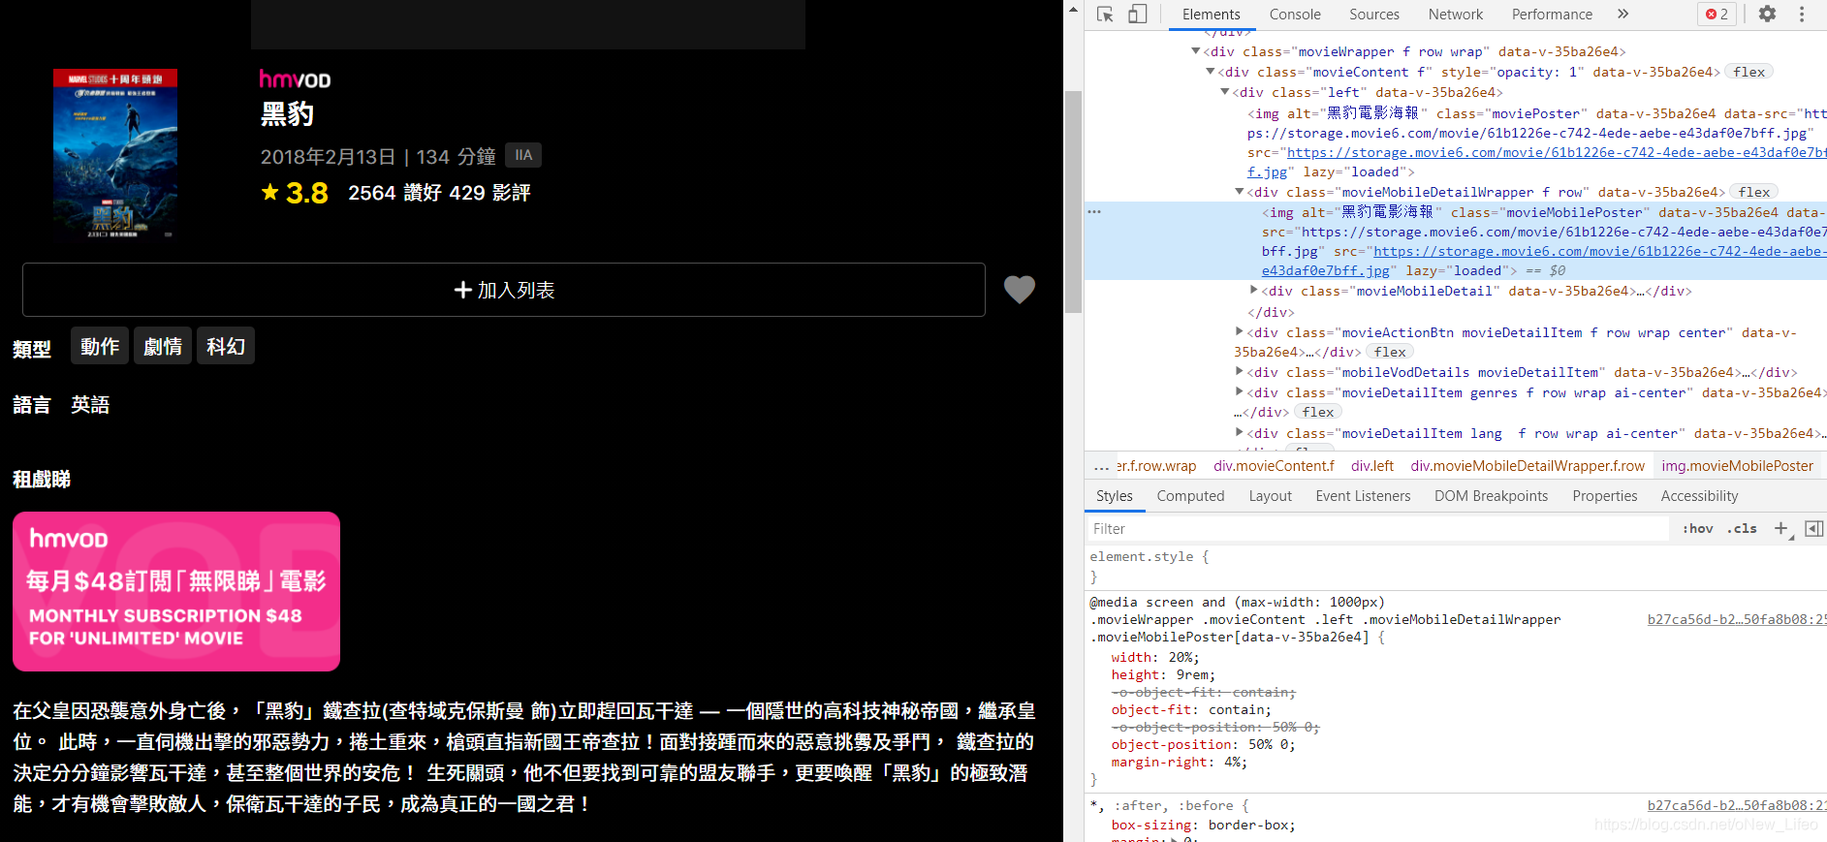
Task: Toggle :hov element state panel
Action: (1697, 528)
